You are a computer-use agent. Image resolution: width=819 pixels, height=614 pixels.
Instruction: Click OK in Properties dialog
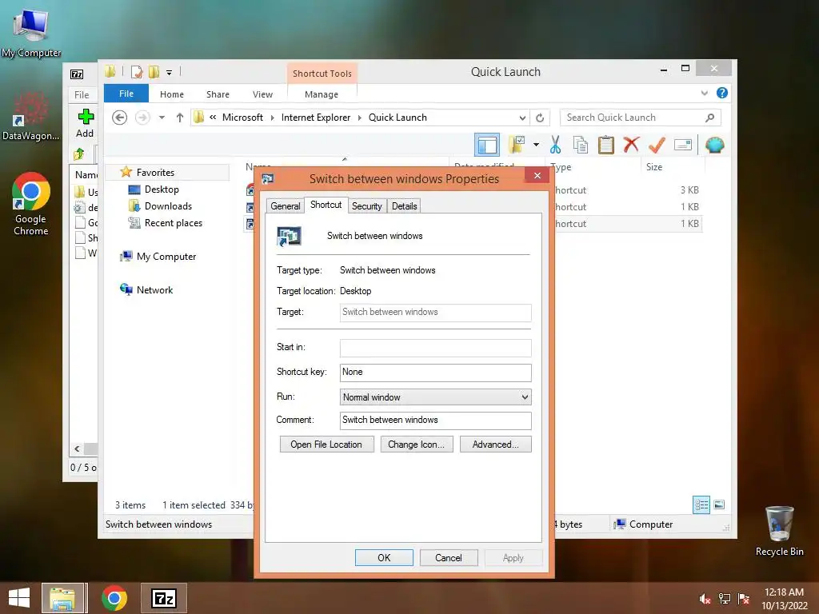(x=384, y=557)
